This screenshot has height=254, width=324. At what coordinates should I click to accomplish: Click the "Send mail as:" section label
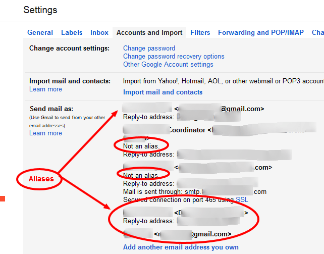coord(51,109)
